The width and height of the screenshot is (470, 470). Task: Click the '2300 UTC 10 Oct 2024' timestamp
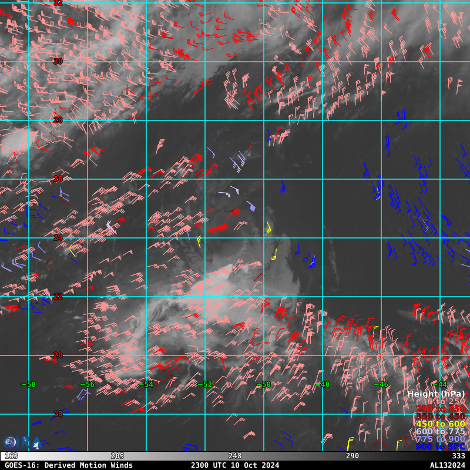click(234, 465)
